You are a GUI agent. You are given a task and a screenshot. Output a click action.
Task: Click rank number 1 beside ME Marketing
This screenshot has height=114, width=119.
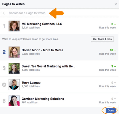click(x=4, y=26)
